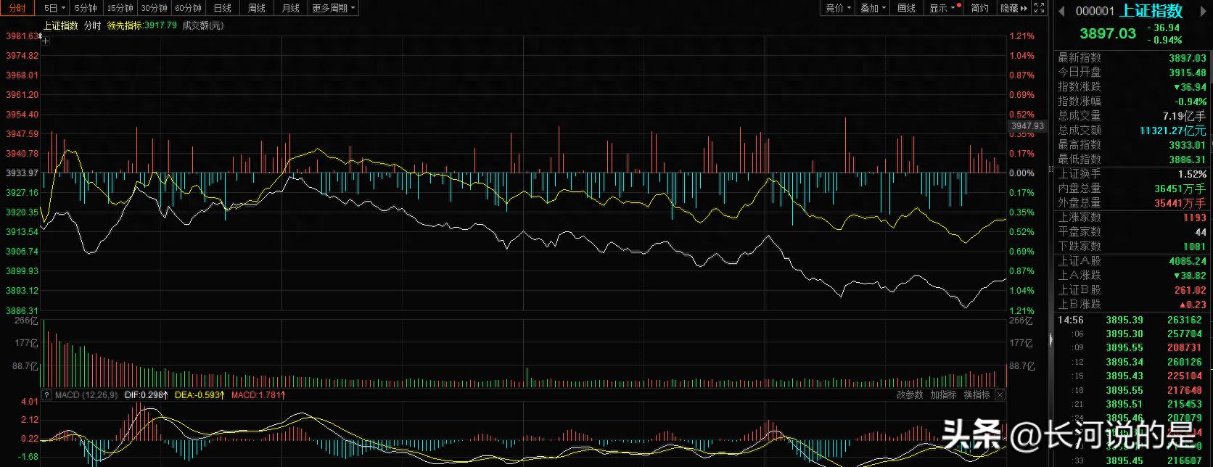
Task: Click the plus icon at chart corner
Action: tap(45, 41)
